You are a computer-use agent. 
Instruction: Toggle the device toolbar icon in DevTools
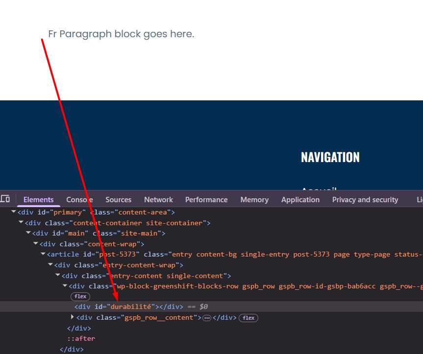pyautogui.click(x=5, y=199)
